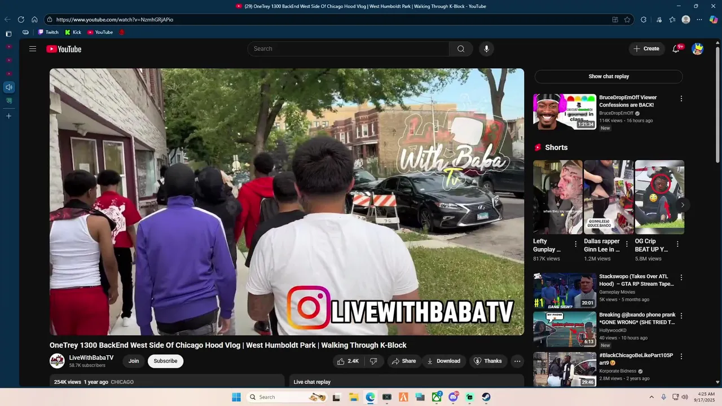Add a new vertical tab
The width and height of the screenshot is (722, 406).
click(8, 116)
